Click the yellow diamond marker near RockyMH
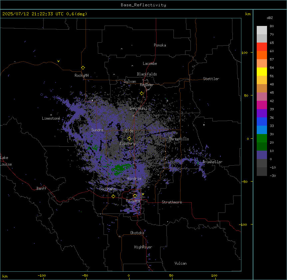 click(83, 68)
